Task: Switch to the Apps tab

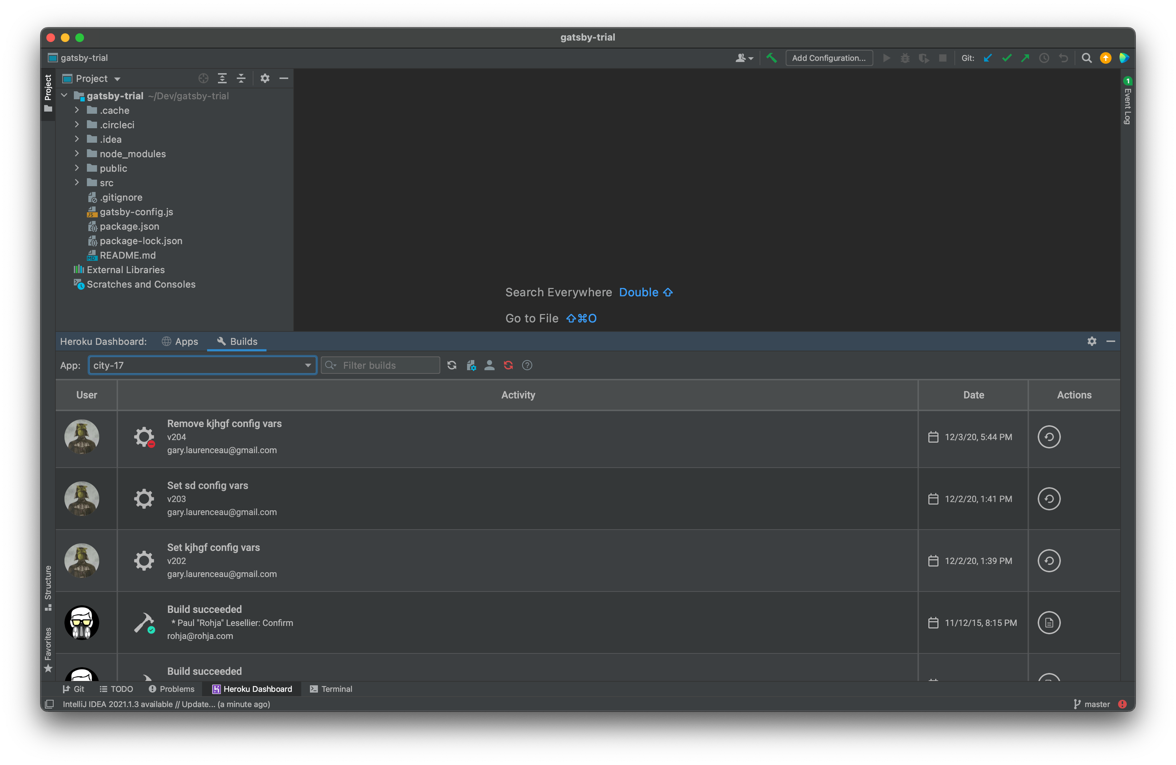Action: 180,342
